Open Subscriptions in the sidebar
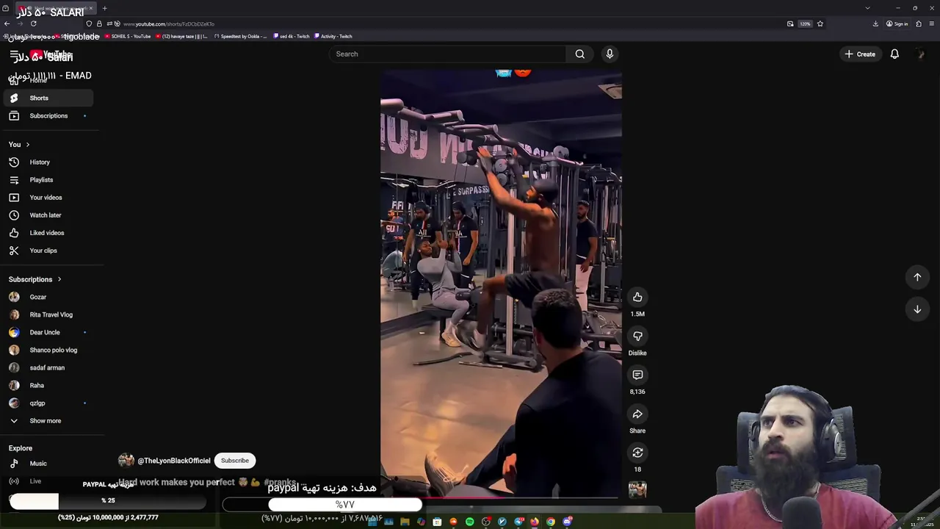The height and width of the screenshot is (529, 940). tap(48, 115)
